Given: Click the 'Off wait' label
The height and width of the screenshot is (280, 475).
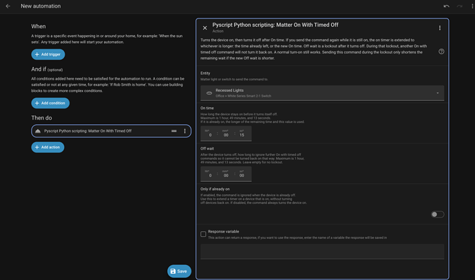Looking at the screenshot, I should pos(207,149).
